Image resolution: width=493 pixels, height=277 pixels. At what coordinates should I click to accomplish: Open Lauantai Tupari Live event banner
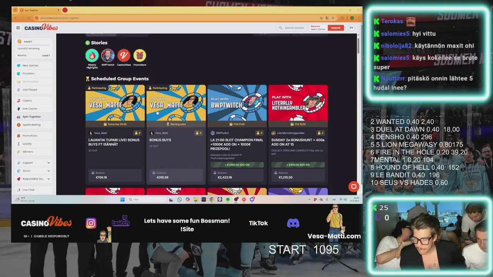tap(115, 103)
